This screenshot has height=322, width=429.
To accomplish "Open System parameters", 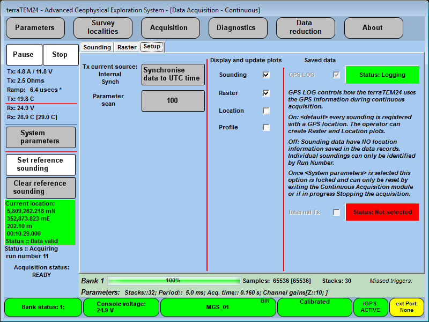I will (x=41, y=137).
